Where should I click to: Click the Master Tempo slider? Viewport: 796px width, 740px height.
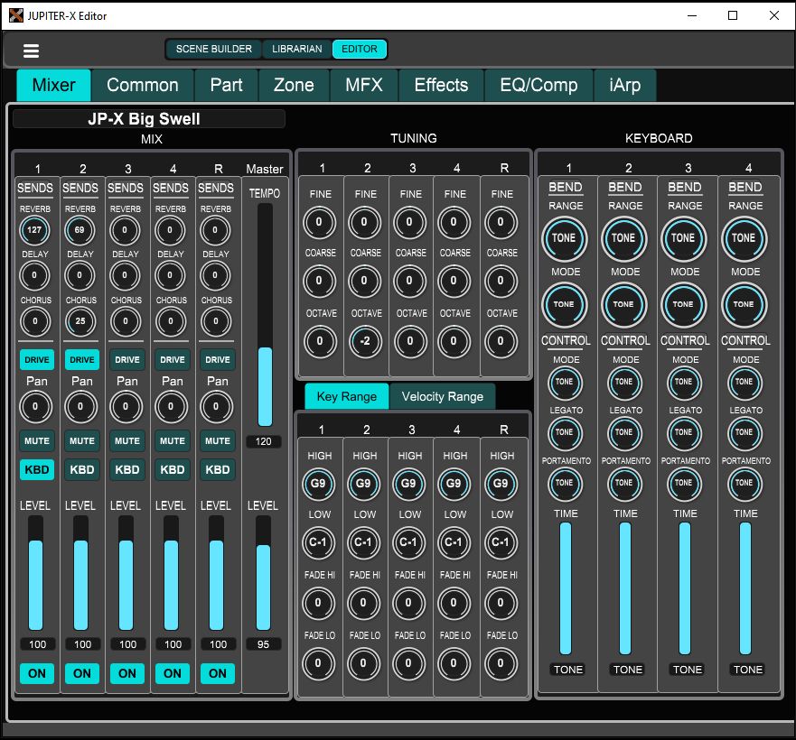pos(265,315)
